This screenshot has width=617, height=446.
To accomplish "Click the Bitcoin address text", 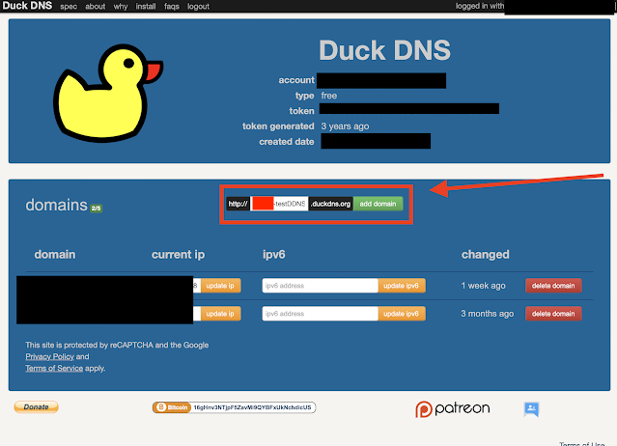I will (252, 407).
